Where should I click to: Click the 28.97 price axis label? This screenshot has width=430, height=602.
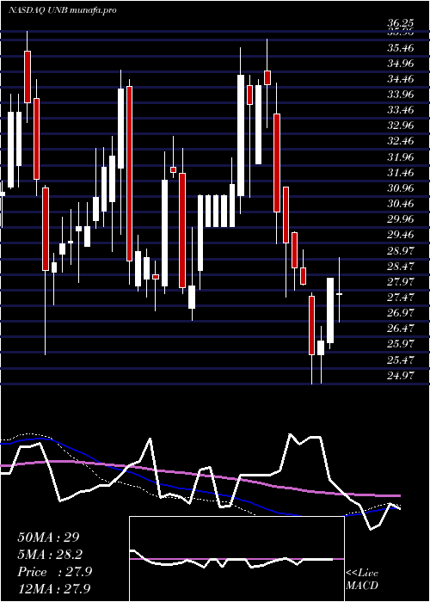(401, 251)
